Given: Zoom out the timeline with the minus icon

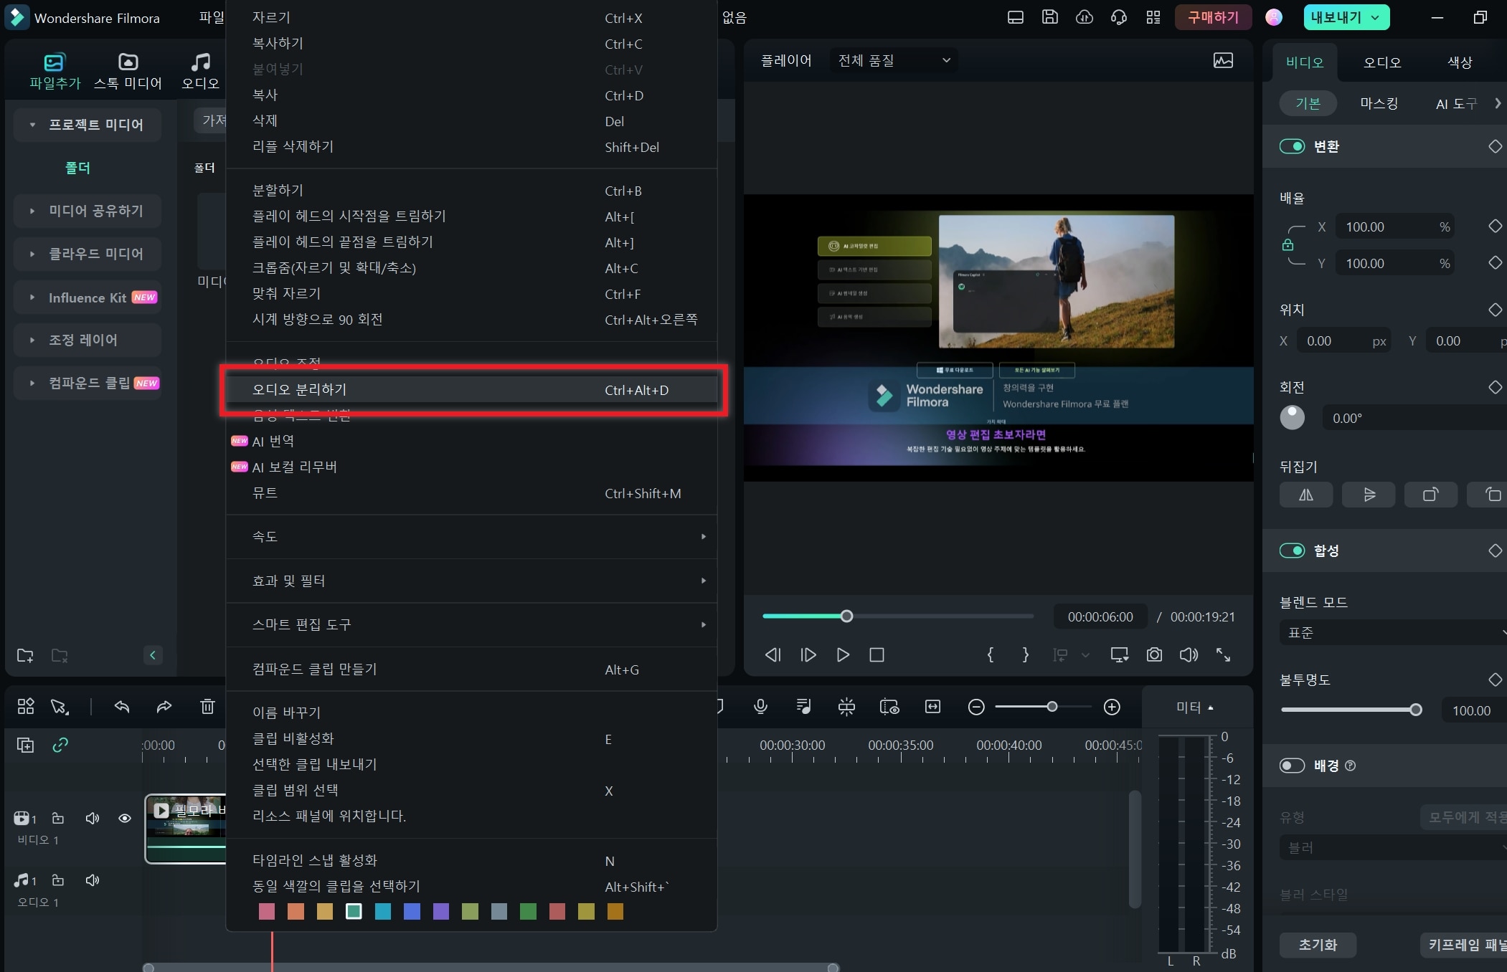Looking at the screenshot, I should [976, 707].
